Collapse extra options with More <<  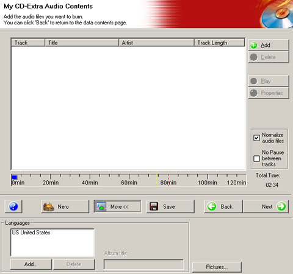[x=118, y=206]
